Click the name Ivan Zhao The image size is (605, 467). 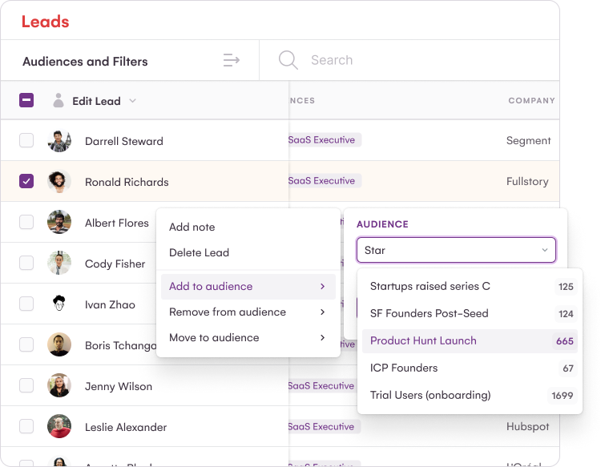pyautogui.click(x=110, y=304)
